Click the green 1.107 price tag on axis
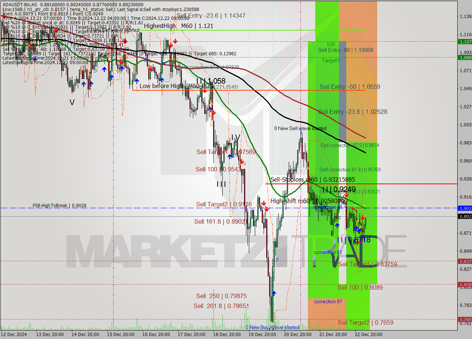Image resolution: width=472 pixels, height=339 pixels. (465, 42)
